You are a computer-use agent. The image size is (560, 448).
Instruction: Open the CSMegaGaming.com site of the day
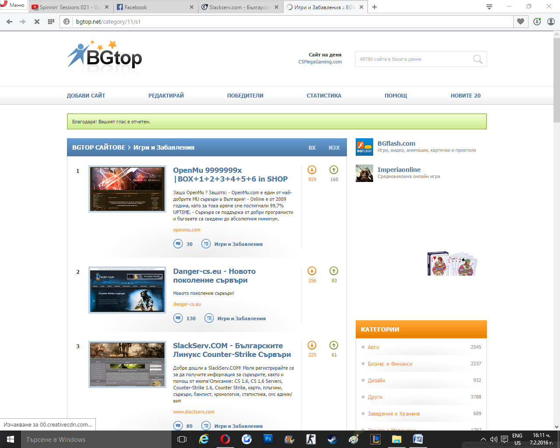click(320, 62)
